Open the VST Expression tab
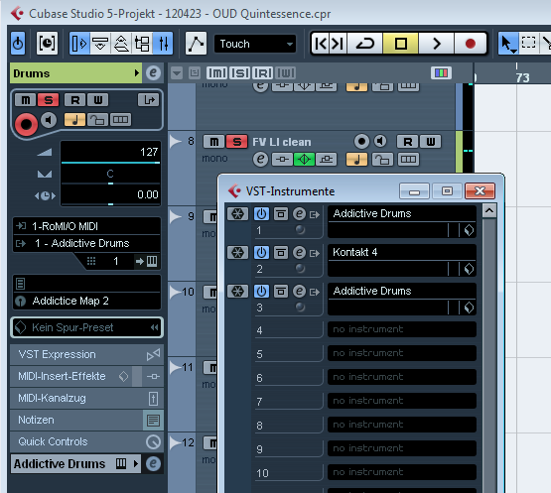The image size is (551, 493). click(86, 355)
